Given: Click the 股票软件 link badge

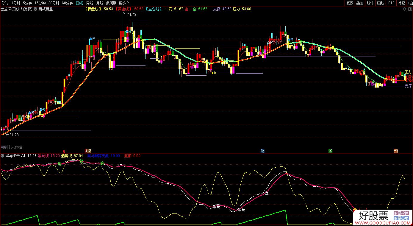Looking at the screenshot, I should (402, 213).
